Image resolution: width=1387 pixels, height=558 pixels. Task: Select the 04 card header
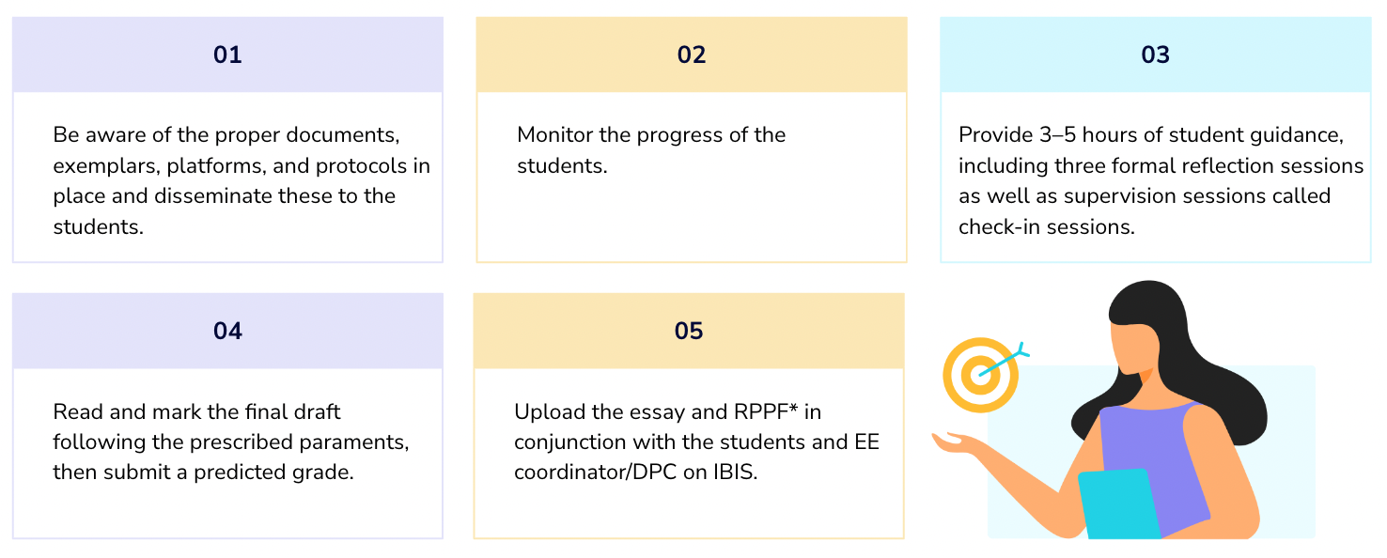click(227, 331)
